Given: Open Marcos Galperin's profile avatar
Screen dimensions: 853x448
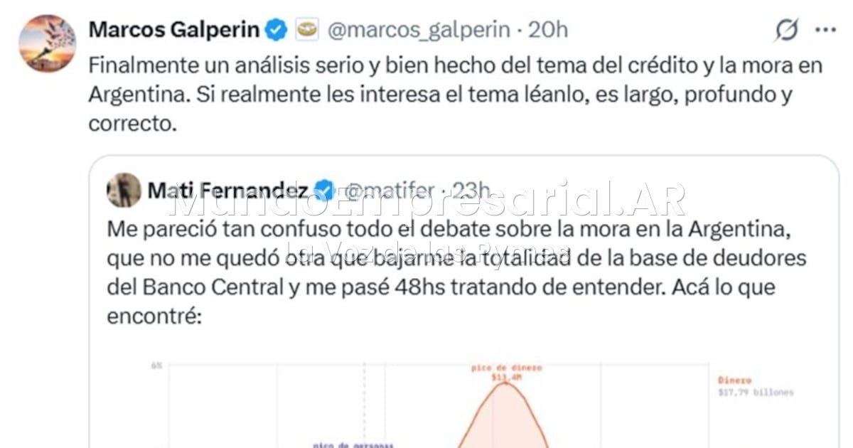Looking at the screenshot, I should pyautogui.click(x=47, y=43).
